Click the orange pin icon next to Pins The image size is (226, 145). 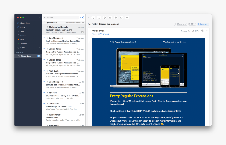click(18, 39)
